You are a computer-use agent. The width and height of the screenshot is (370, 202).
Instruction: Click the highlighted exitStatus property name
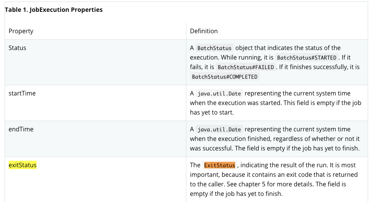pyautogui.click(x=22, y=165)
